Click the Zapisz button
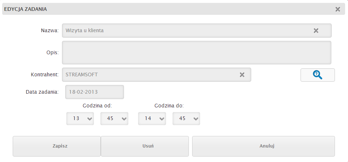This screenshot has height=162, width=348. coord(57,146)
